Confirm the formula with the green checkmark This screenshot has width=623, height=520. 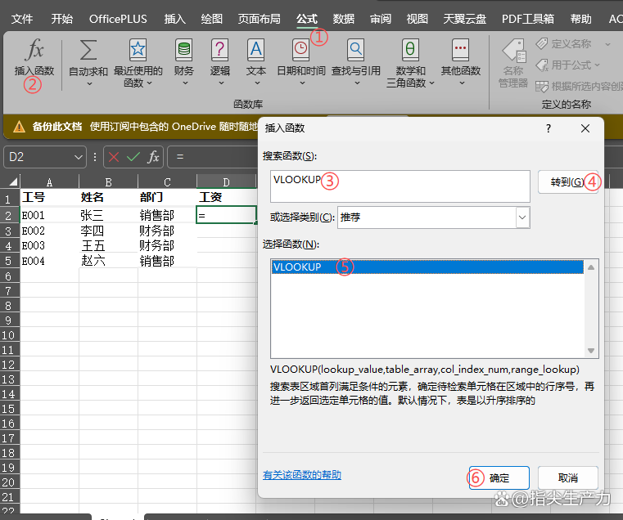click(x=133, y=157)
